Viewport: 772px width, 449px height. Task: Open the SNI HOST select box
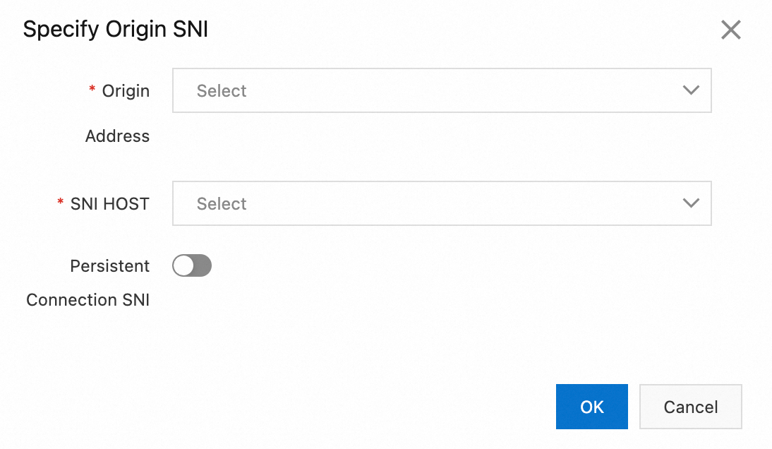click(441, 203)
